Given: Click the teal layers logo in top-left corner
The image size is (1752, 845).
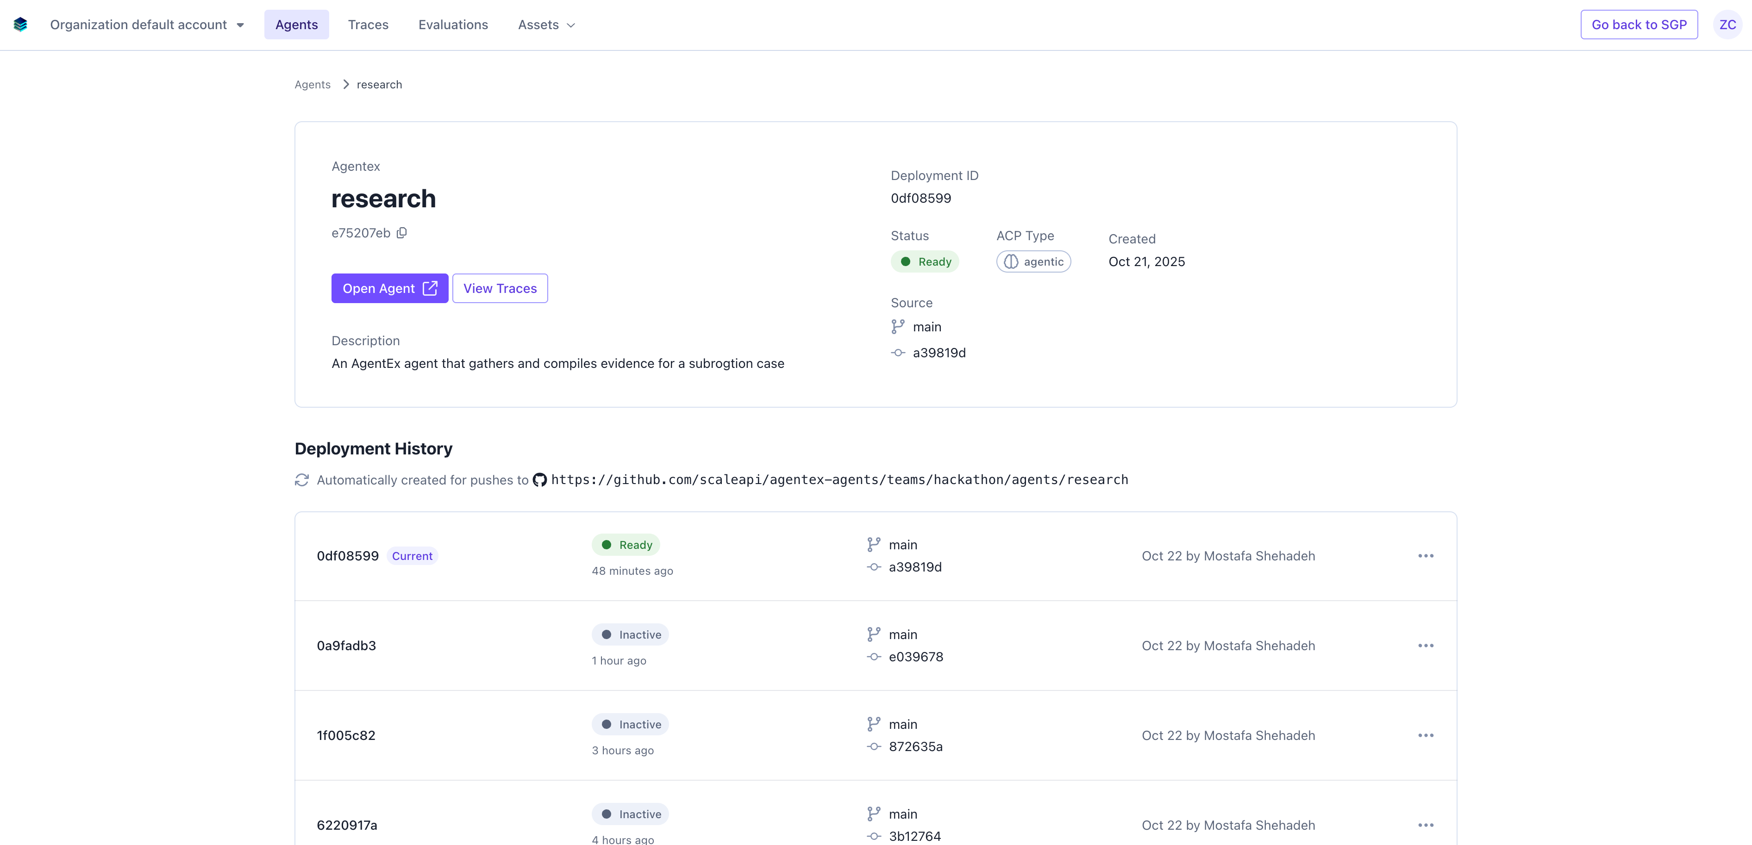Looking at the screenshot, I should pos(20,25).
